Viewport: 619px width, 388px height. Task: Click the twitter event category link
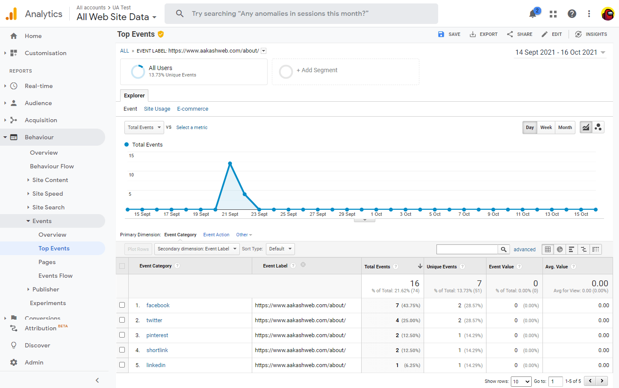(x=154, y=320)
